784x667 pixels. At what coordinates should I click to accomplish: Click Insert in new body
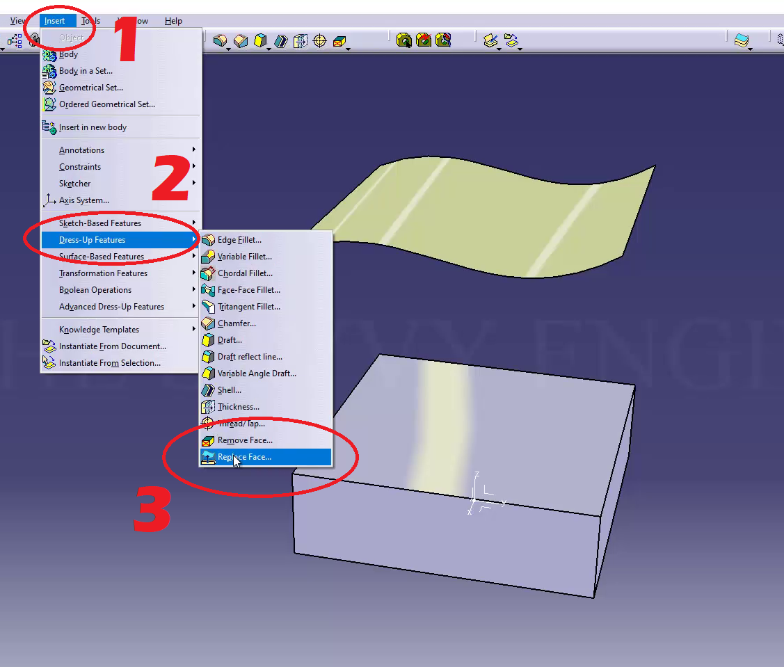pyautogui.click(x=93, y=127)
